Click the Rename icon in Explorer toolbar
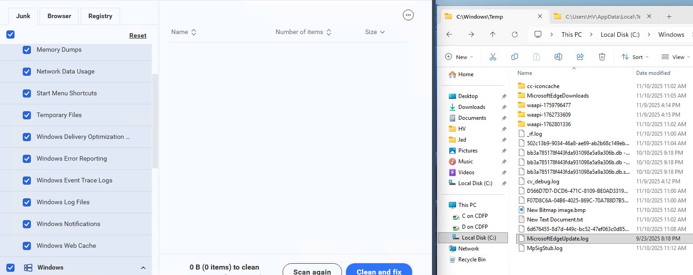Viewport: 693px width, 275px height. pos(558,57)
